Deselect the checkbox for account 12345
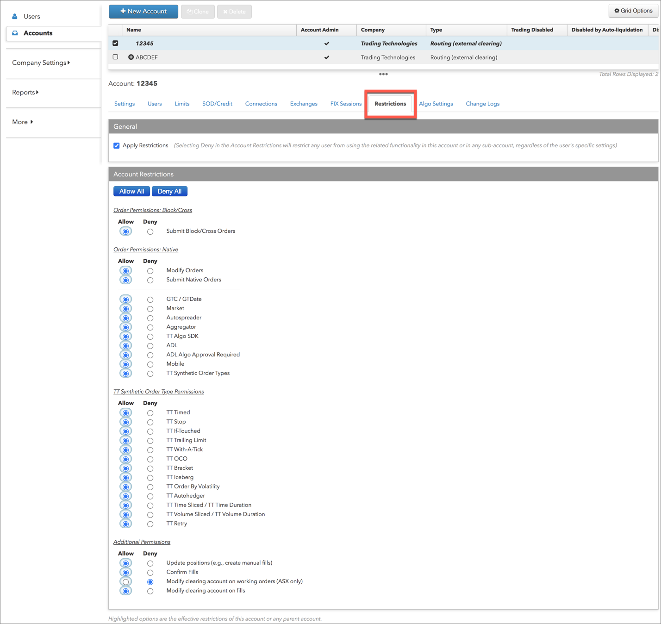Viewport: 661px width, 624px height. pyautogui.click(x=116, y=43)
